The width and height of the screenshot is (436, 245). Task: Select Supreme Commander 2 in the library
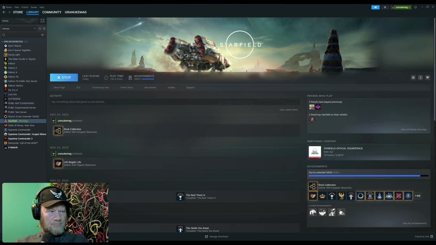coord(20,138)
